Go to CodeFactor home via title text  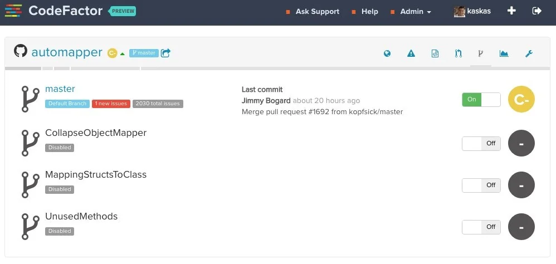click(66, 11)
